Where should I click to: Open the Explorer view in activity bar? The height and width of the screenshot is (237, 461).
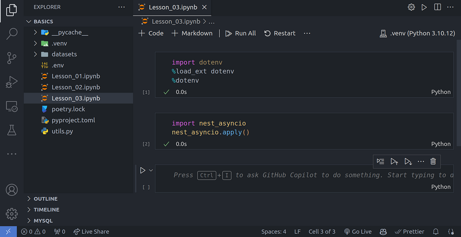12,10
